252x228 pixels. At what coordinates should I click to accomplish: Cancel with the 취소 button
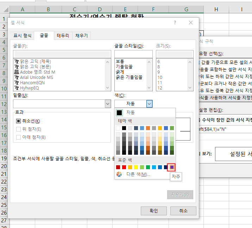pyautogui.click(x=183, y=211)
